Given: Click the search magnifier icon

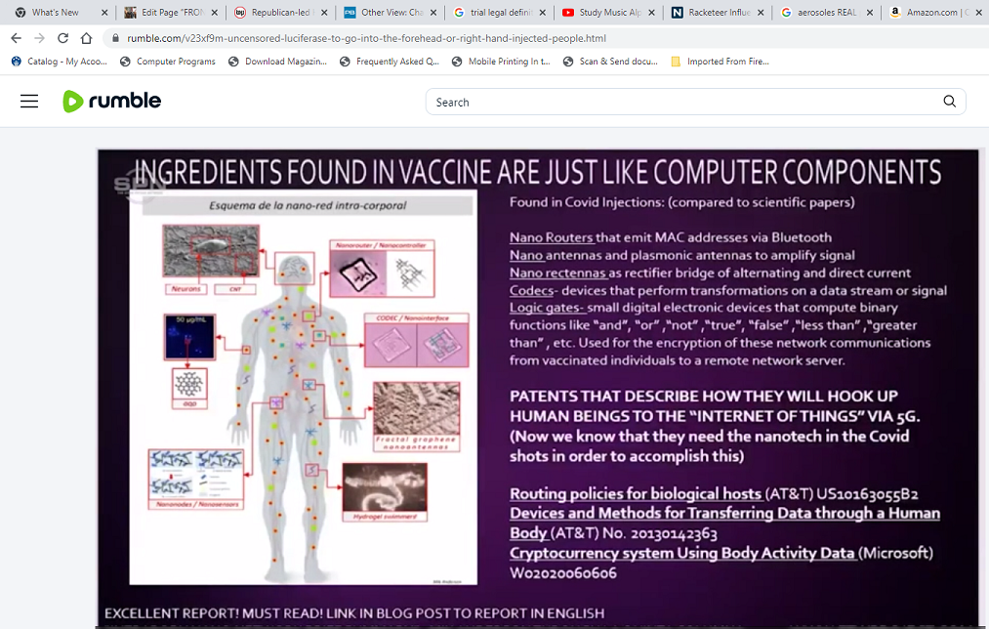Looking at the screenshot, I should click(x=949, y=102).
